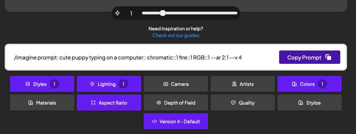This screenshot has width=356, height=134.
Task: Click the code icon on Version 4 button
Action: tap(154, 122)
